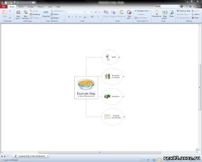
Task: Click the Balance Map button
Action: pyautogui.click(x=183, y=11)
